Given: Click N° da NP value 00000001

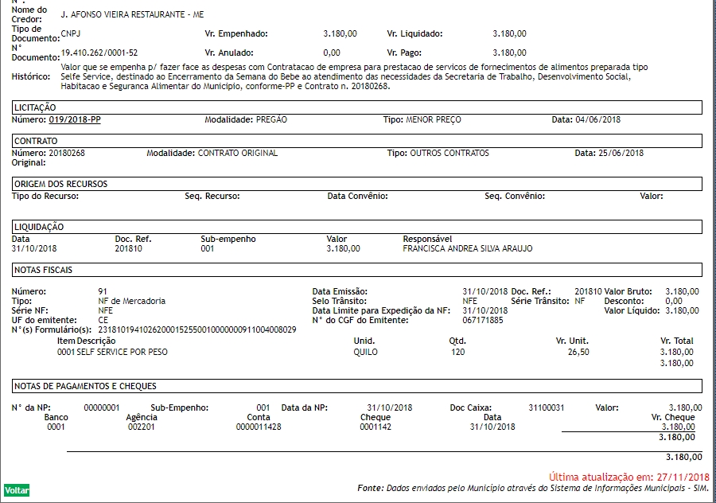Looking at the screenshot, I should point(101,407).
